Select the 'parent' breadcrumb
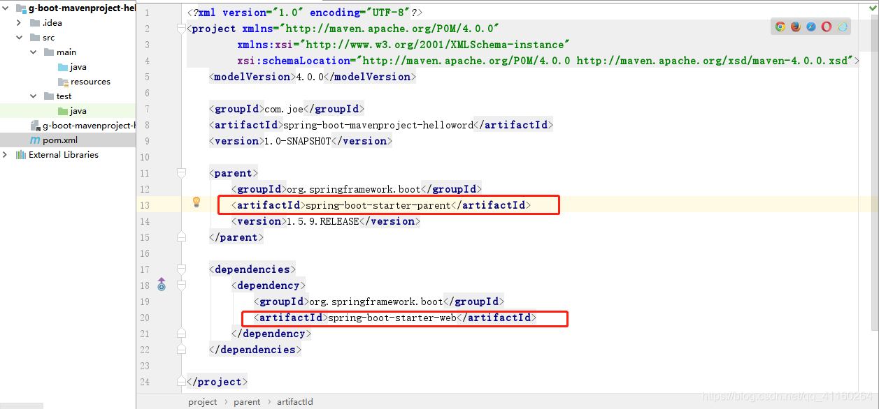 tap(247, 402)
